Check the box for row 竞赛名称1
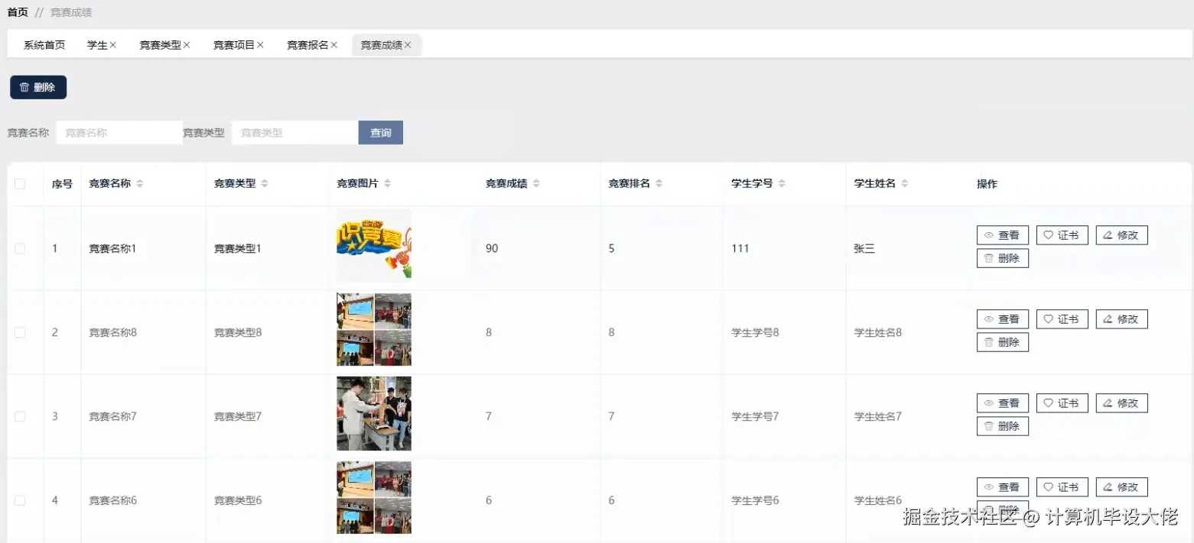Viewport: 1194px width, 543px height. (20, 248)
